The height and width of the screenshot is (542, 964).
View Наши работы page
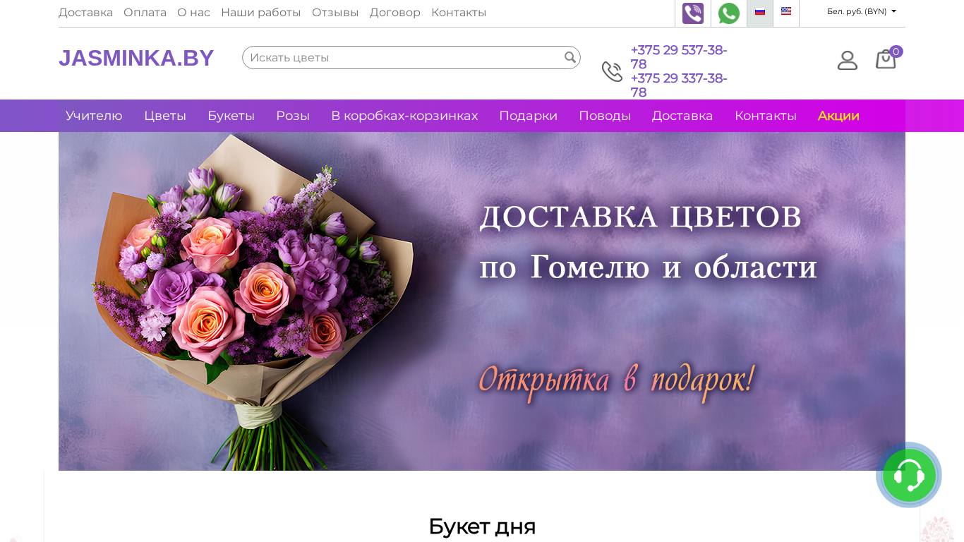[x=260, y=13]
